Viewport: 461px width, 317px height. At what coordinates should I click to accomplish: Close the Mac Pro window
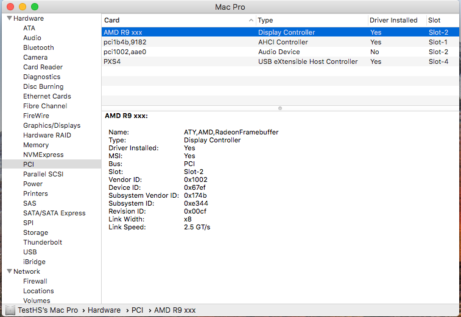coord(10,7)
